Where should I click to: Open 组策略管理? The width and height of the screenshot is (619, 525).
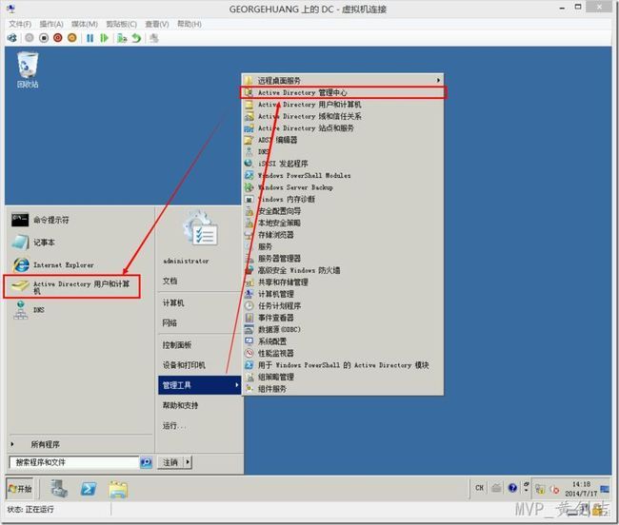[x=343, y=377]
